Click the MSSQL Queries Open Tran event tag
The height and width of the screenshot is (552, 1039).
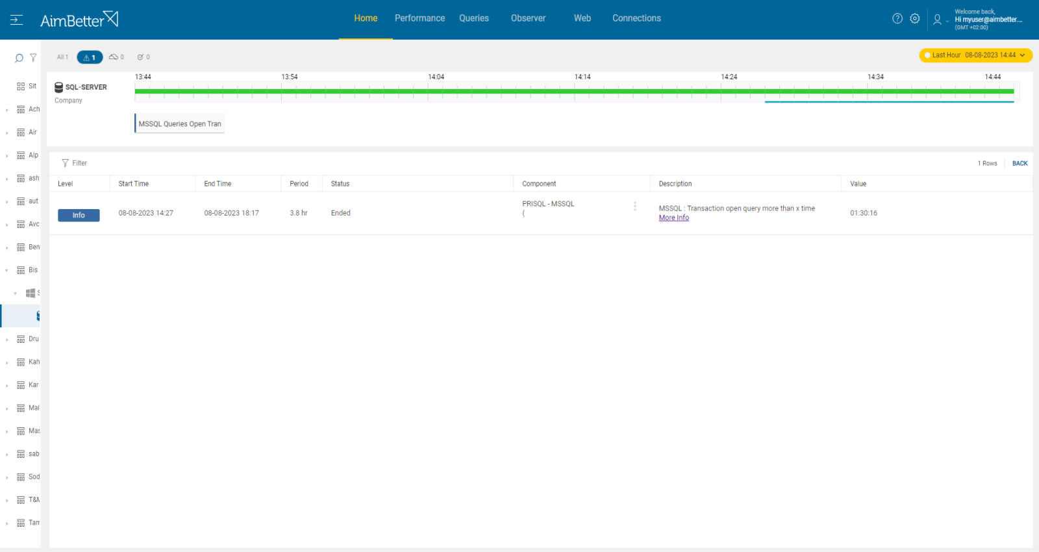pyautogui.click(x=179, y=124)
